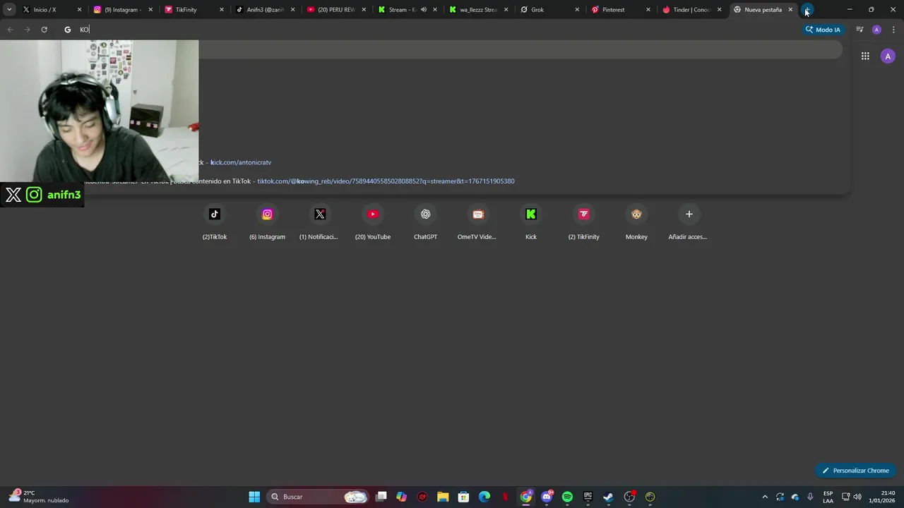Open the Monkey shortcut tile
904x508 pixels.
pyautogui.click(x=636, y=222)
